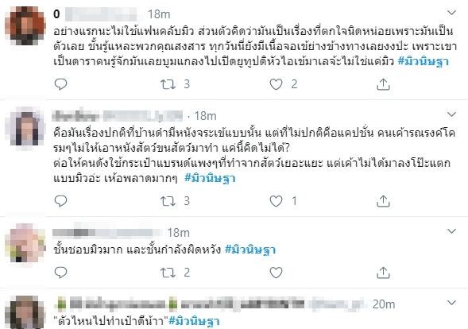This screenshot has width=468, height=329.
Task: Like the second tweet with 1 like
Action: [276, 201]
